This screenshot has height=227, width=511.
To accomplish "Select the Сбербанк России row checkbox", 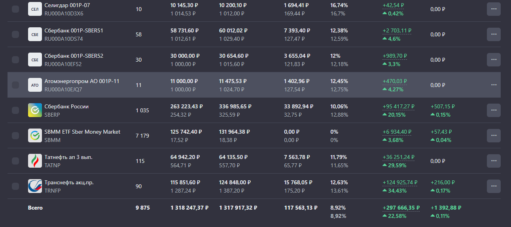I will point(15,110).
